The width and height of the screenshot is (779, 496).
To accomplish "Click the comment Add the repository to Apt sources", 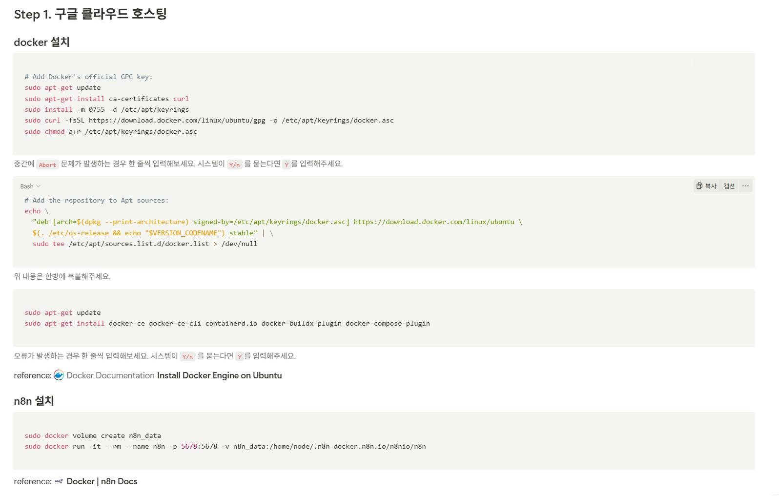I will click(96, 200).
